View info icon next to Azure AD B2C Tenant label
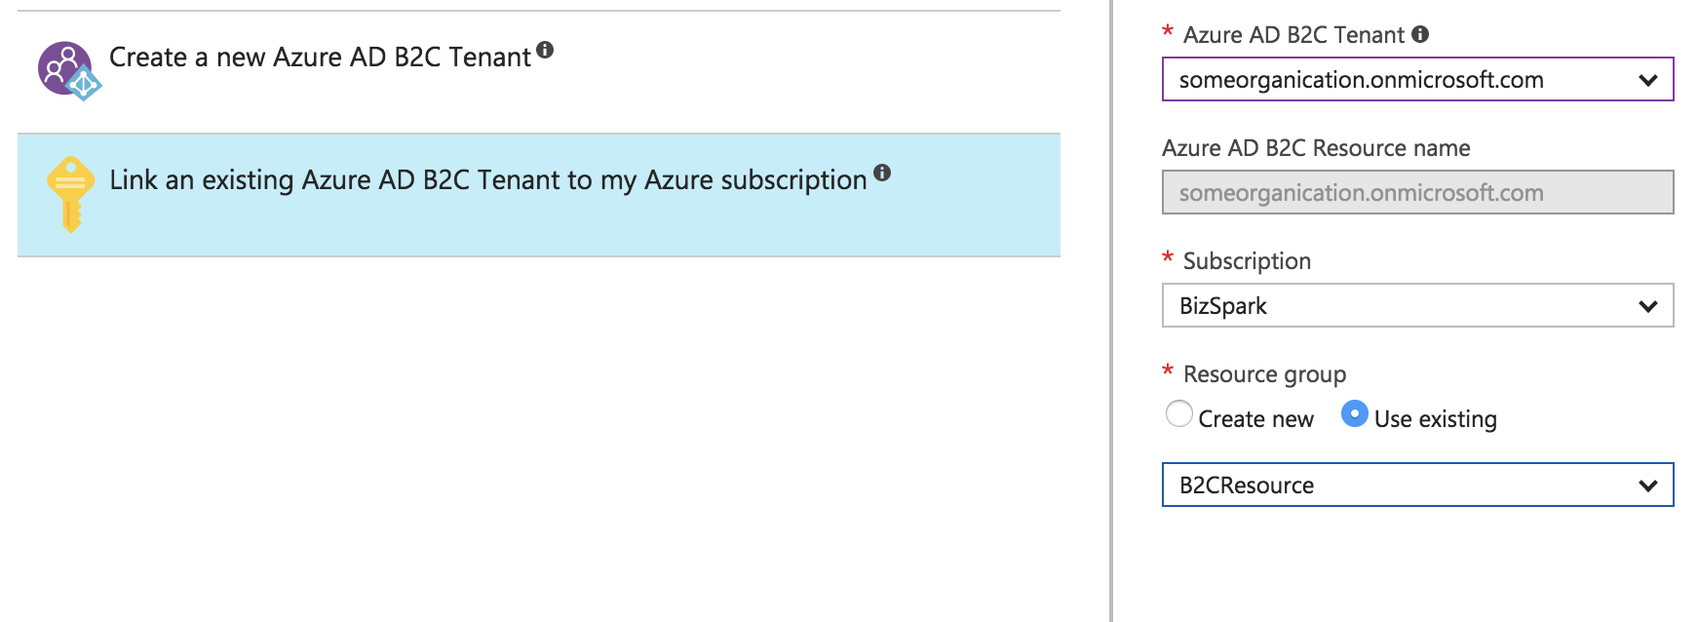1698x622 pixels. click(1420, 34)
